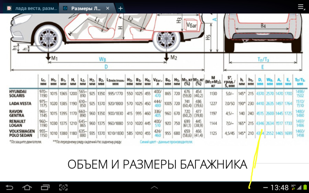
Task: Click the total mass value 1125
Action: click(x=213, y=133)
